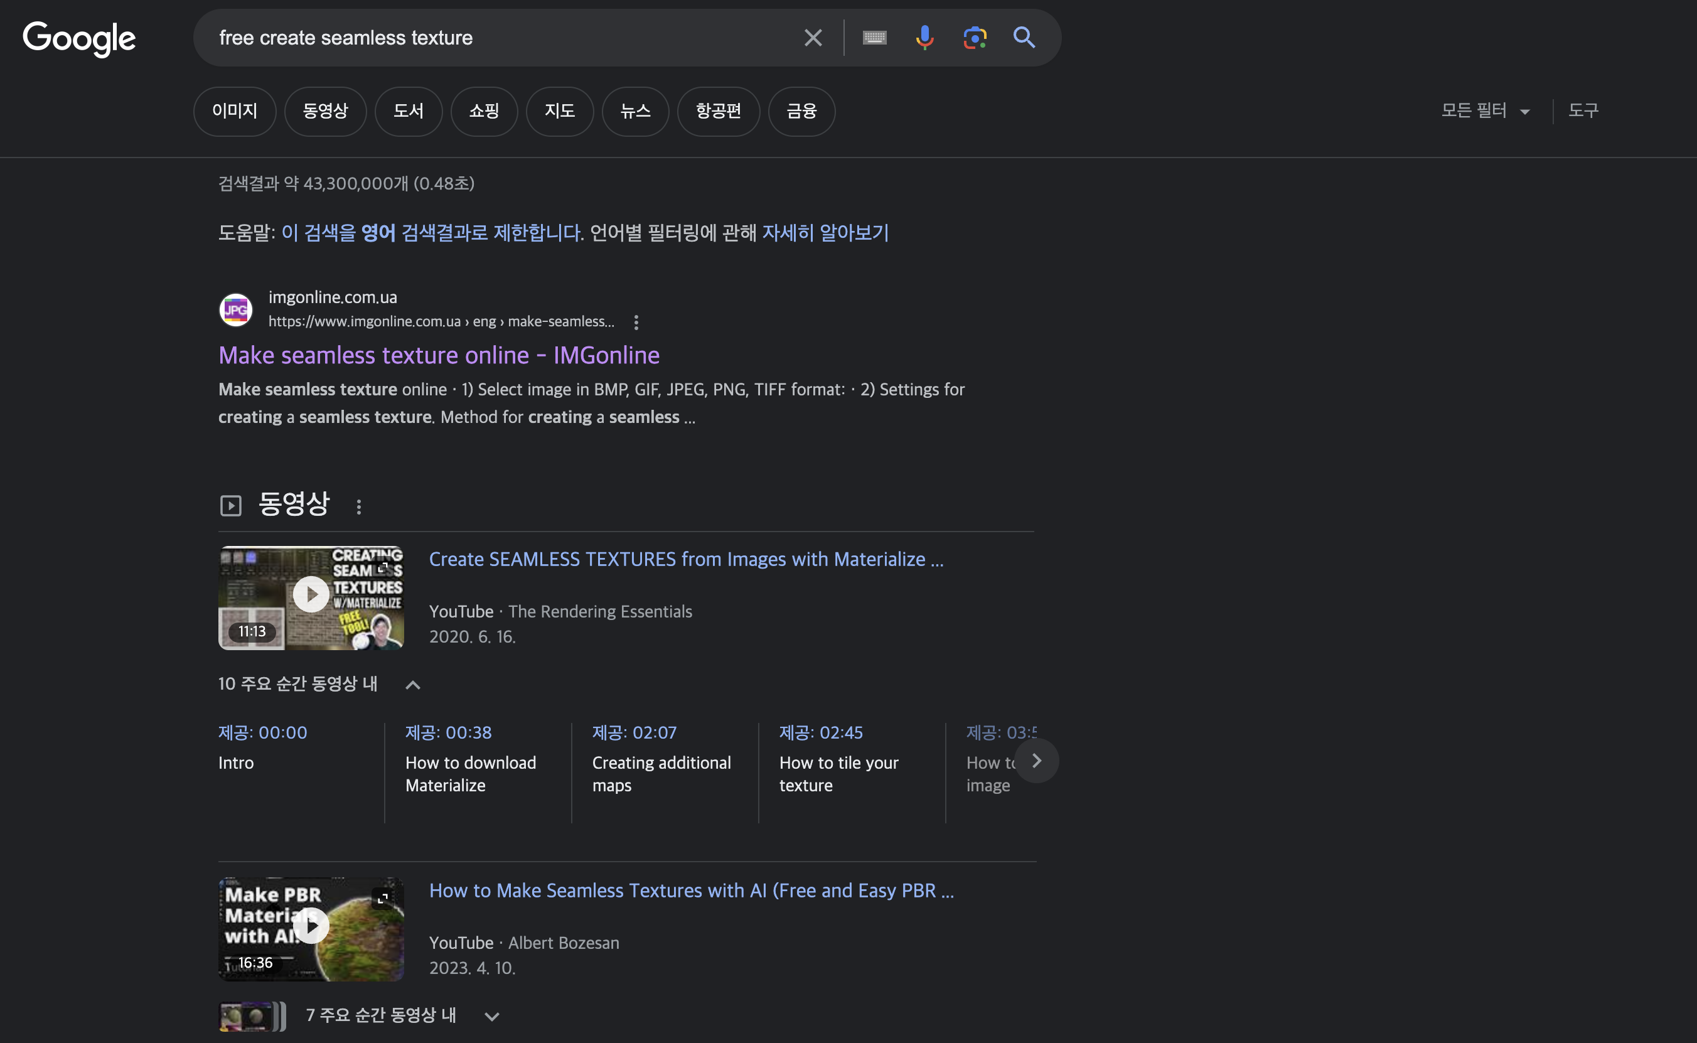Open Make seamless texture online IMGonline link

pyautogui.click(x=439, y=355)
